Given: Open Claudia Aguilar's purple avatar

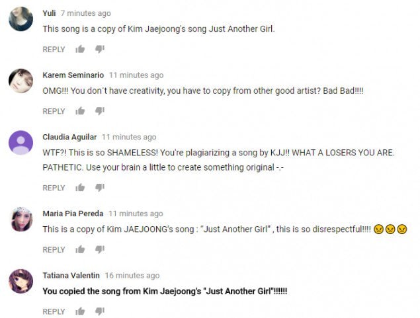Looking at the screenshot, I should point(21,143).
